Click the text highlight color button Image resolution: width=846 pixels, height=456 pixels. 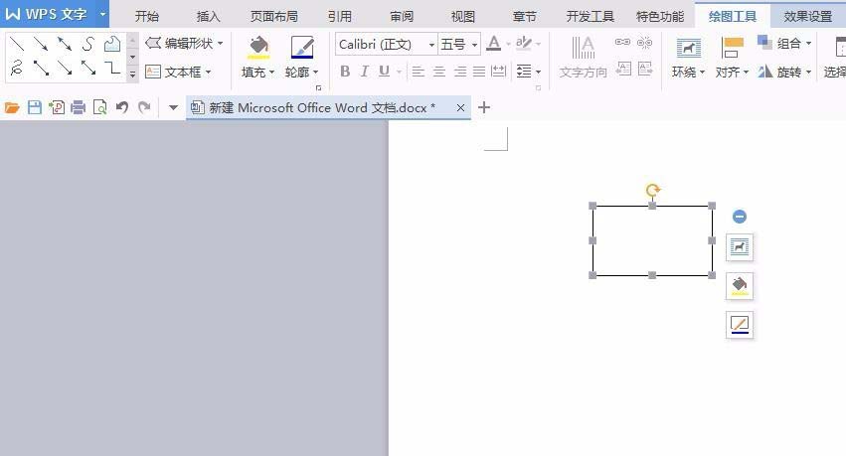[x=523, y=43]
